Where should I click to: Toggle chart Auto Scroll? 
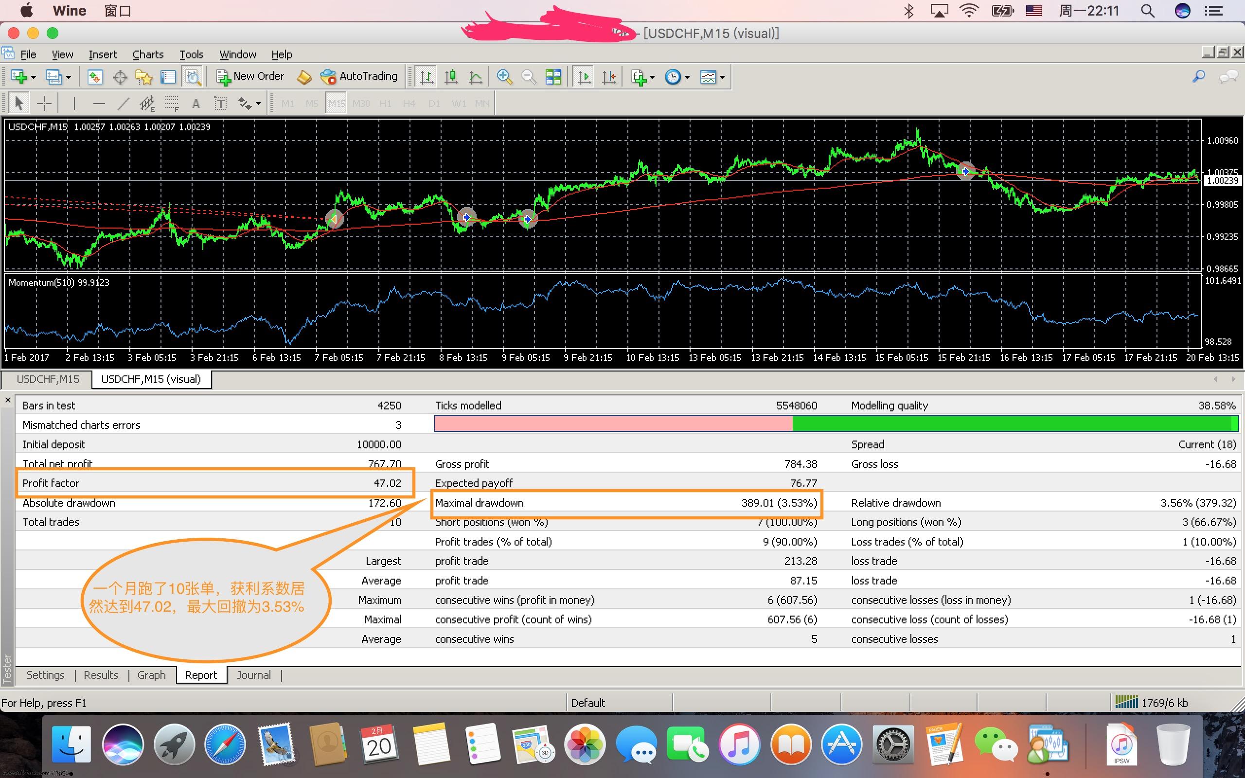tap(584, 77)
